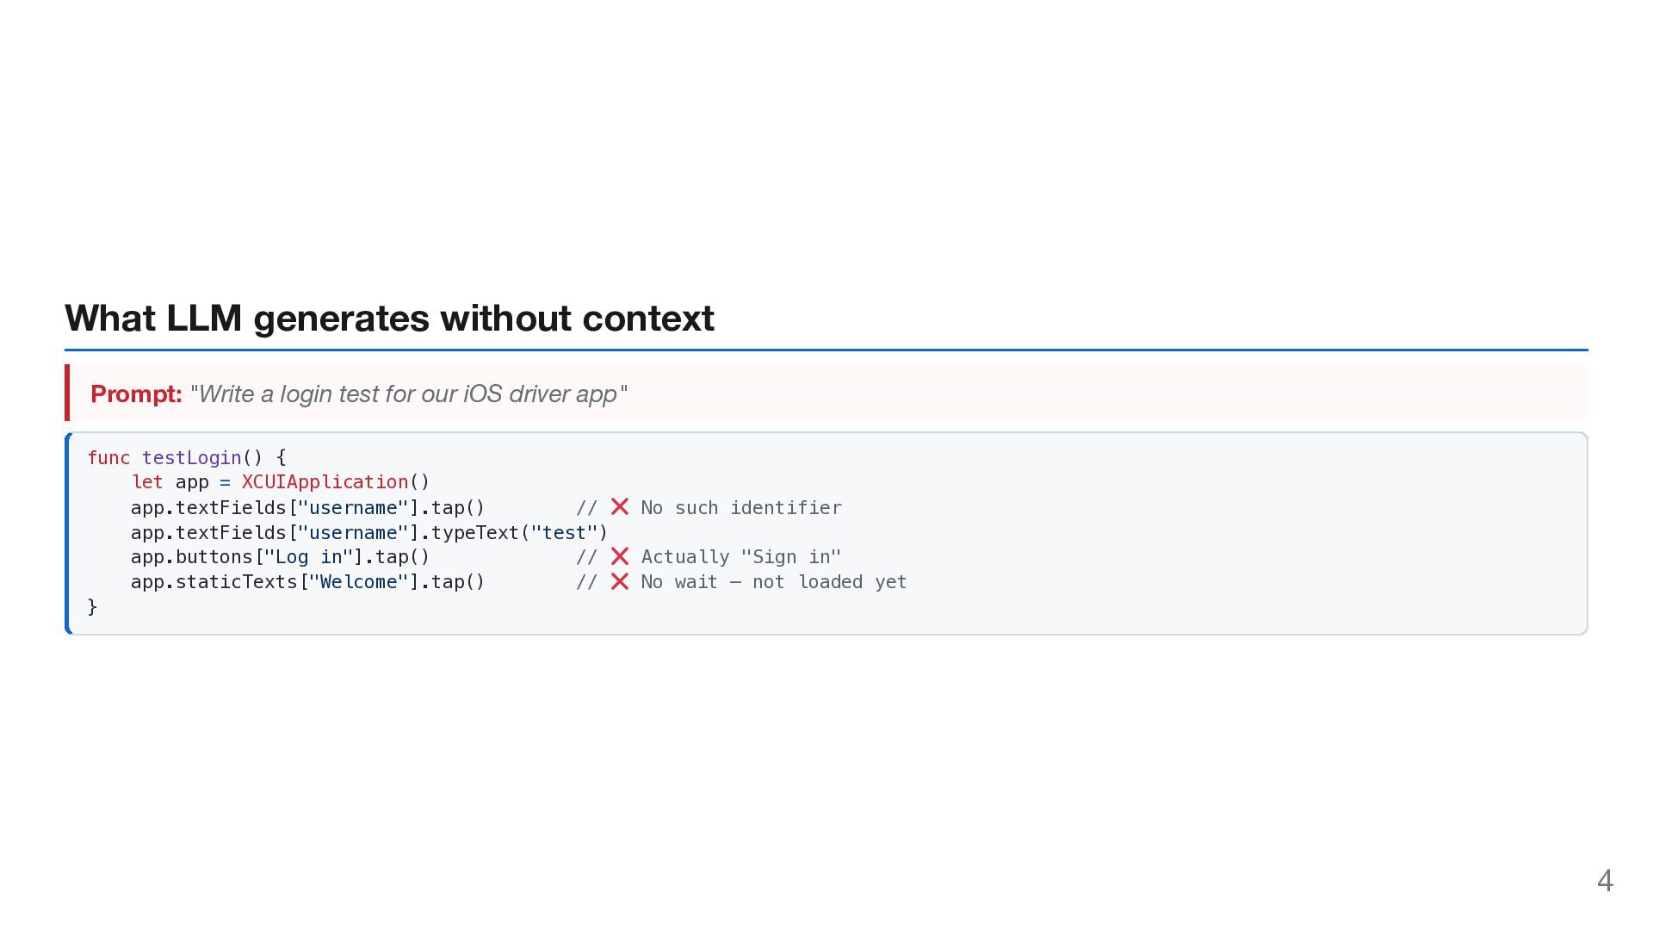The width and height of the screenshot is (1653, 930).
Task: Click the 'Actually "Sign in"' comment text
Action: [741, 557]
